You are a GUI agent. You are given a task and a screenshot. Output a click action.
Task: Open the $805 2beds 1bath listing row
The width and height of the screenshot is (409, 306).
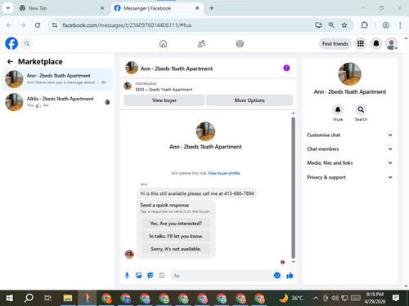tap(209, 86)
